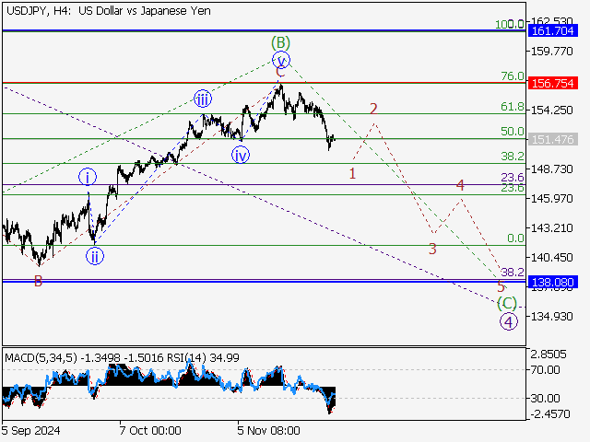The width and height of the screenshot is (590, 442).
Task: Select the circled wave ii label
Action: coord(96,257)
